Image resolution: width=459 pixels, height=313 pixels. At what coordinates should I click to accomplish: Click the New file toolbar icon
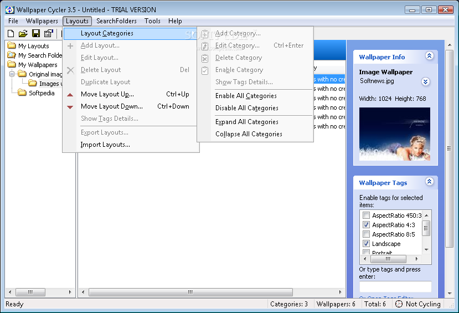click(x=11, y=33)
